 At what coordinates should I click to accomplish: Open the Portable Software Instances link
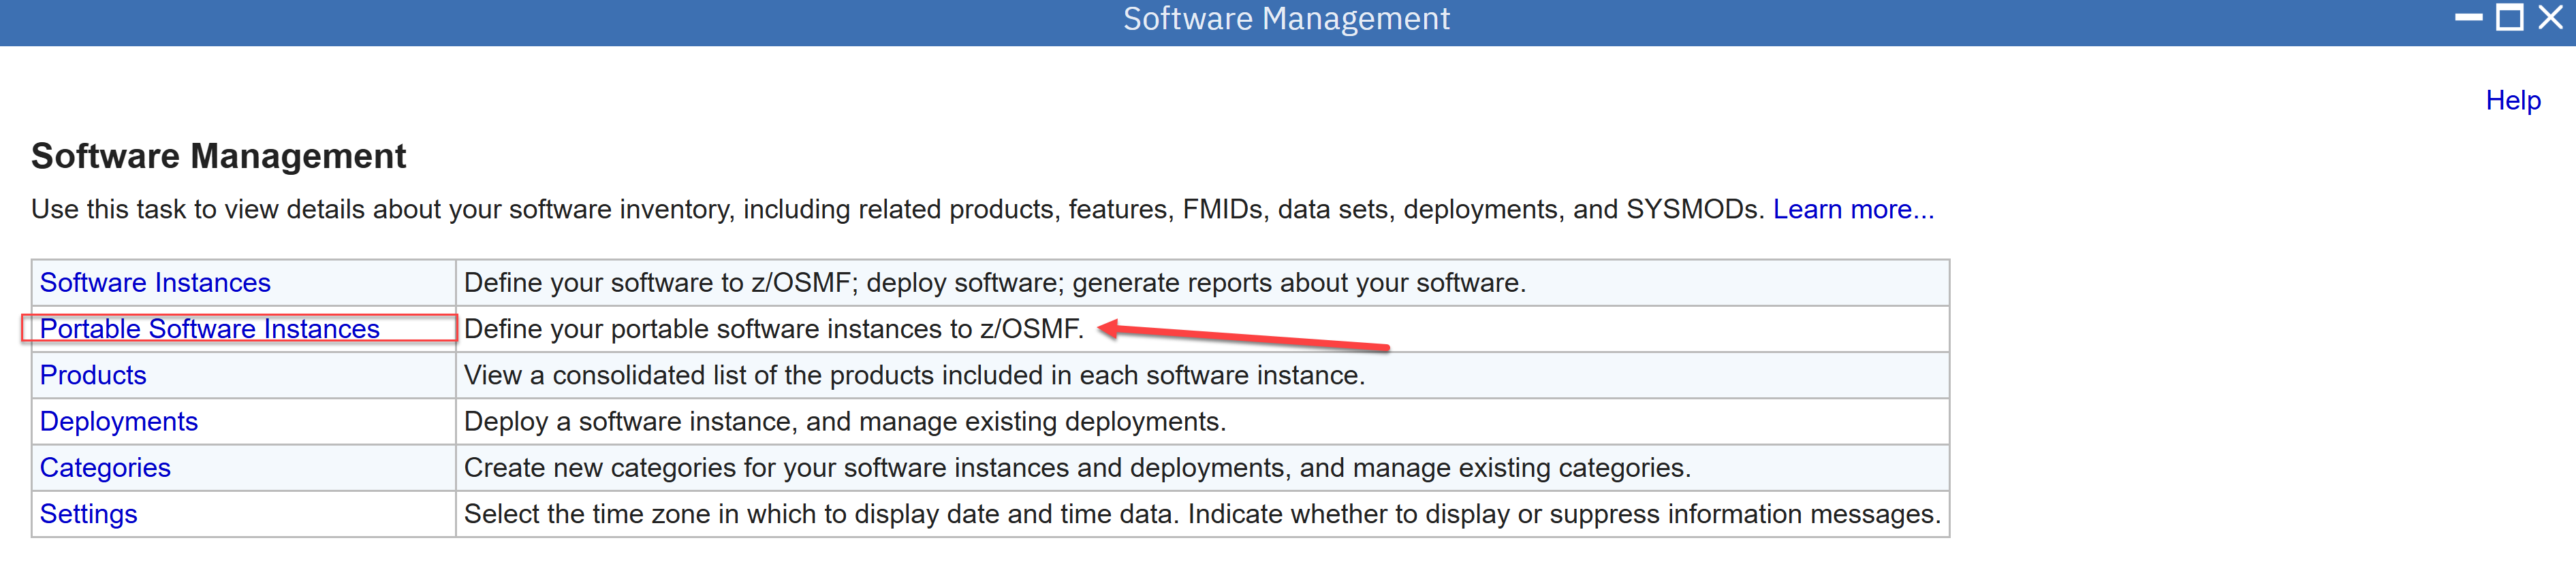coord(210,329)
